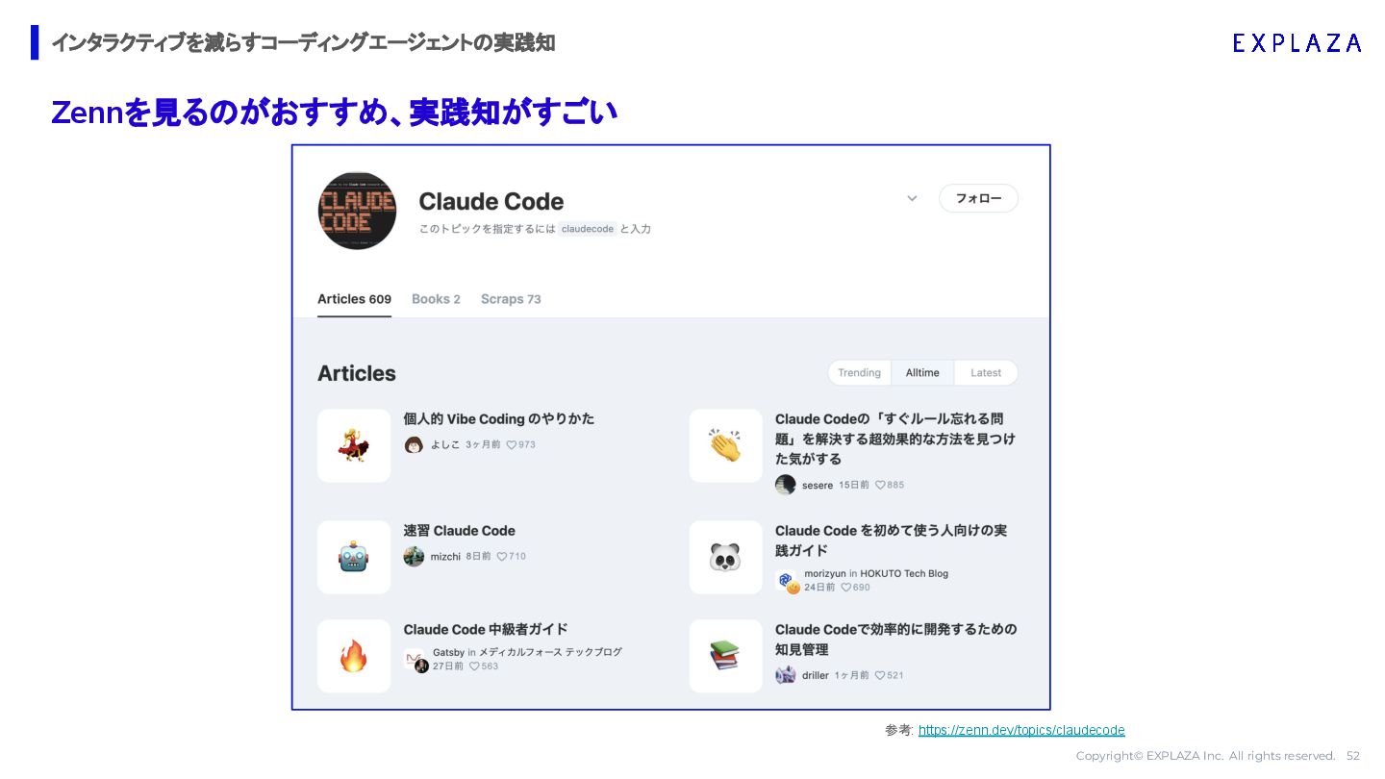
Task: Click the 1ヶ月前 timestamp
Action: 851,675
